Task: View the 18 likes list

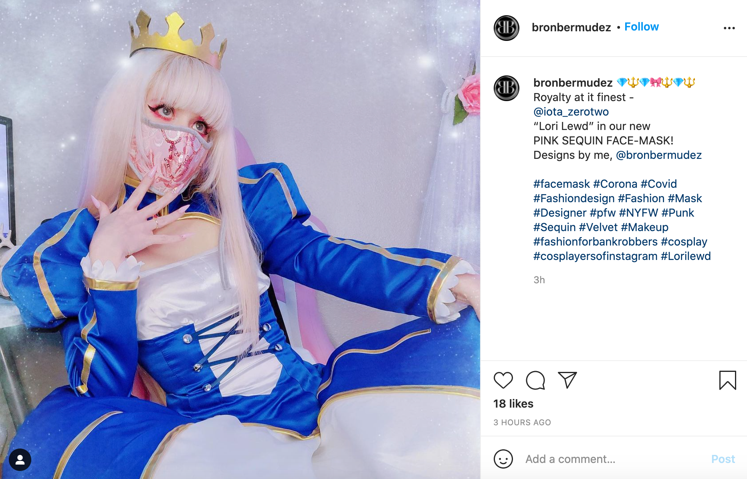Action: 513,404
